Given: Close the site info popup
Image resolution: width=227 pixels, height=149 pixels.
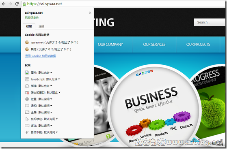Looking at the screenshot, I should click(90, 13).
